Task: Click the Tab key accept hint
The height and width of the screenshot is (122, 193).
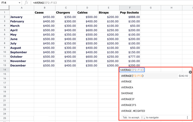Action: (125, 118)
